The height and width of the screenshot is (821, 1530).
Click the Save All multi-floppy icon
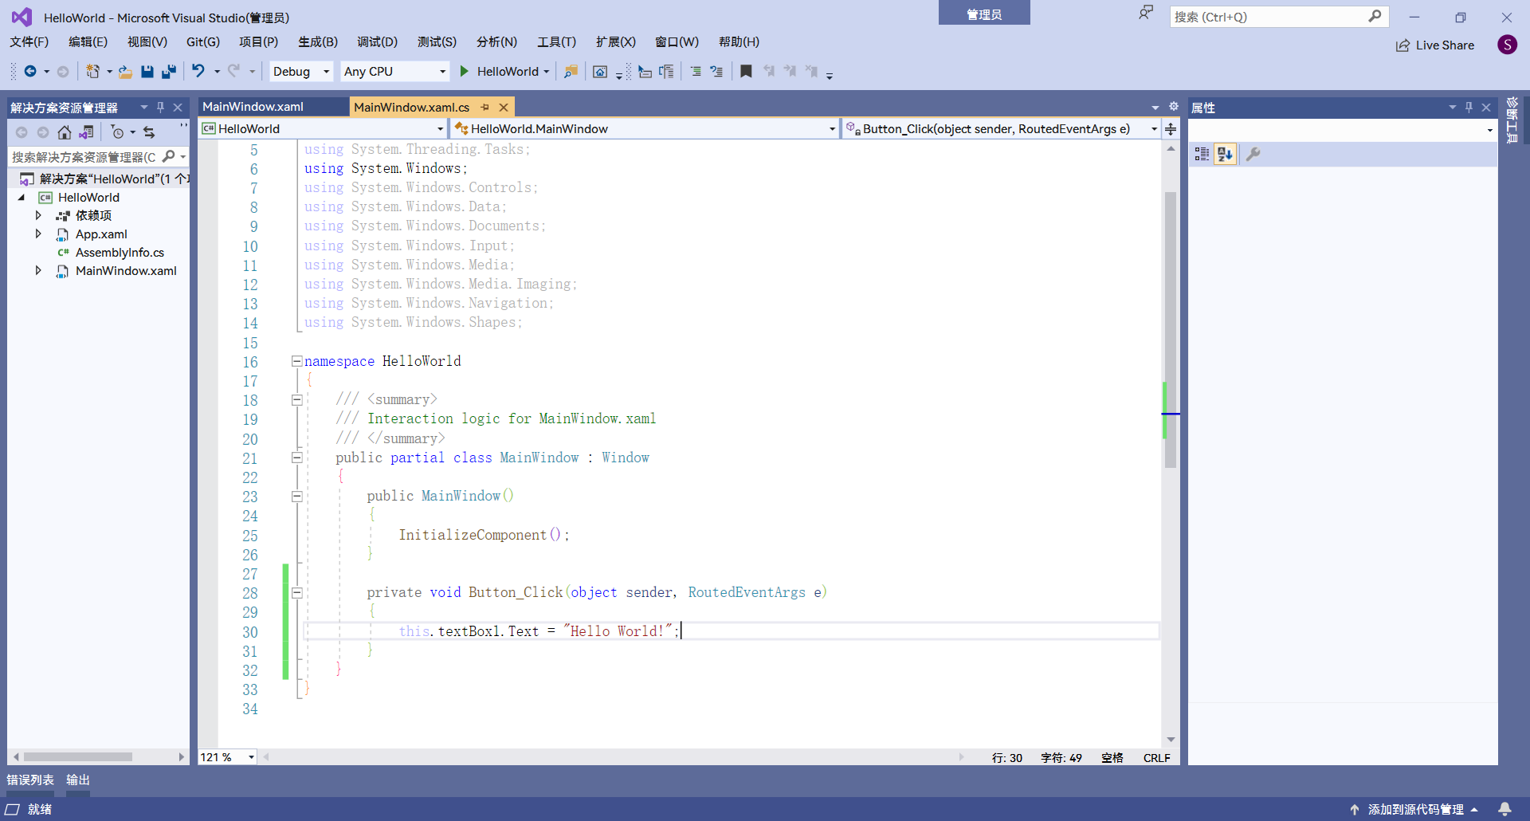[169, 72]
